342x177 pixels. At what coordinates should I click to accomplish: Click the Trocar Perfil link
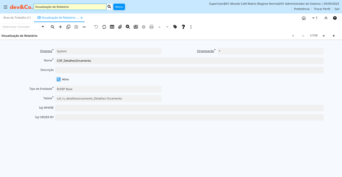(x=322, y=9)
